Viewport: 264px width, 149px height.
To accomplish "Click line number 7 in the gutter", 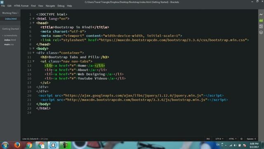I will point(30,40).
